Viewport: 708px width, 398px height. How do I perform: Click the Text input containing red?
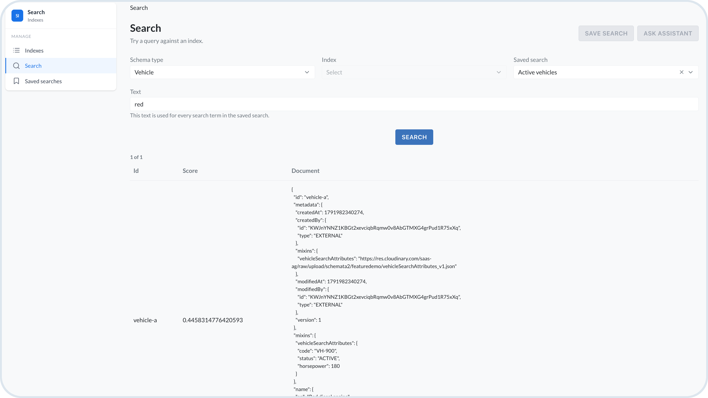(414, 104)
